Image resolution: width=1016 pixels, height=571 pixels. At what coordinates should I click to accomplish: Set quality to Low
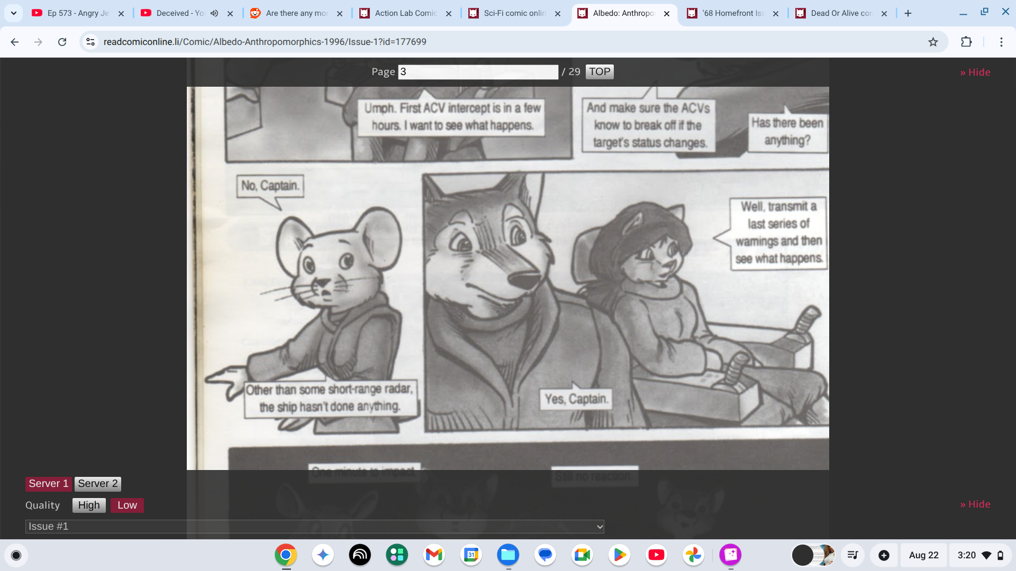pyautogui.click(x=127, y=505)
